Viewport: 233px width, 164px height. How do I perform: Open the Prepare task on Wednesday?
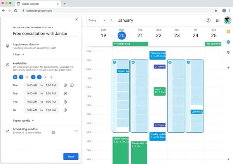(160, 125)
